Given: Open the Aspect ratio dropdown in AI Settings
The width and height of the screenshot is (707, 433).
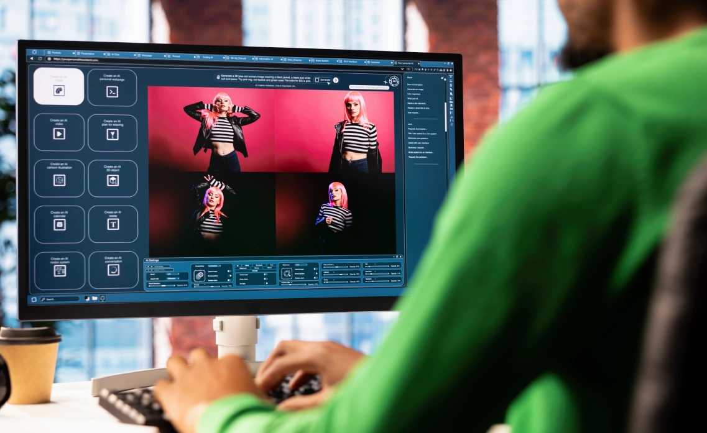Looking at the screenshot, I should [x=173, y=278].
